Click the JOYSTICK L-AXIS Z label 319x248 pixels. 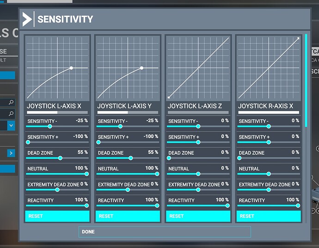click(x=195, y=106)
